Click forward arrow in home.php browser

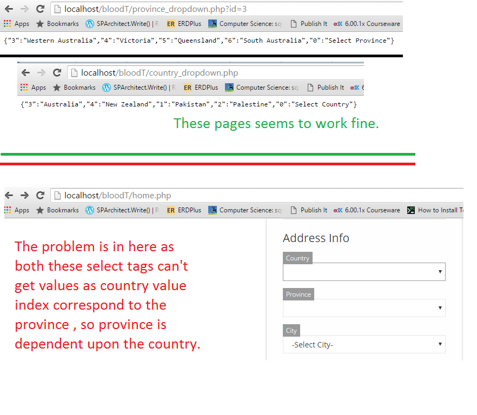click(25, 195)
